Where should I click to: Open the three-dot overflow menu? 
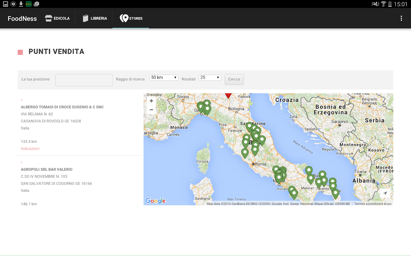point(401,18)
